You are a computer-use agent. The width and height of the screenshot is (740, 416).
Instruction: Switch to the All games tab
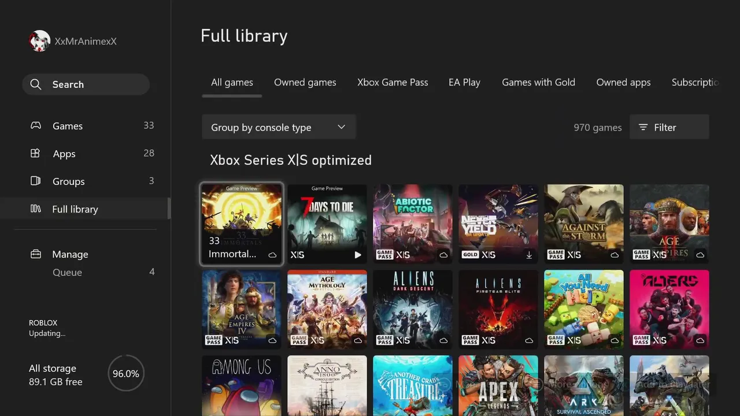click(232, 82)
